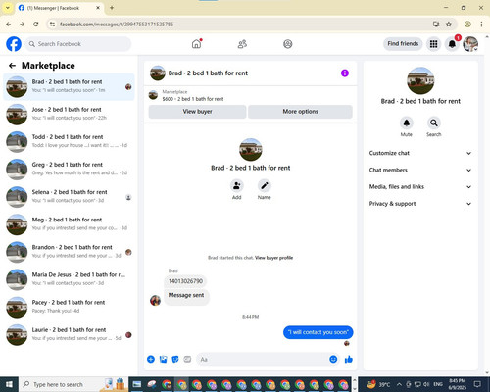
Task: Click the "I will contact you soon" message bubble
Action: (x=318, y=332)
